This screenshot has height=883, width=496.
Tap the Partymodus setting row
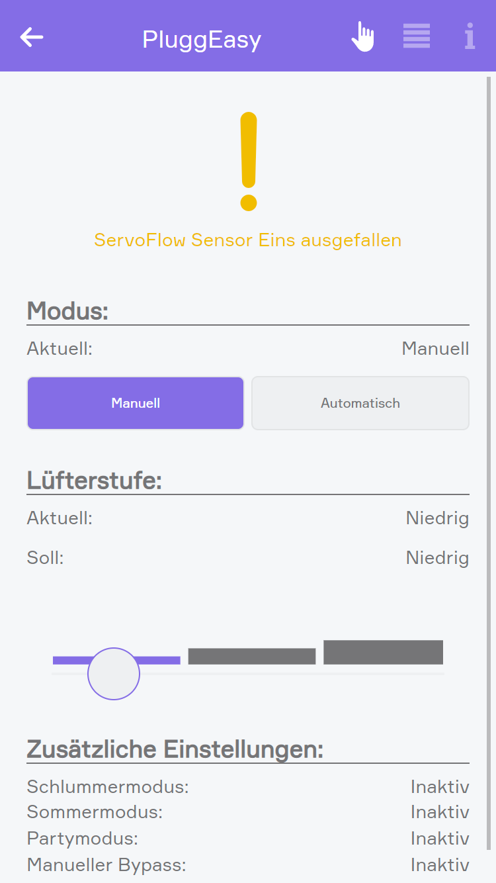[x=248, y=839]
